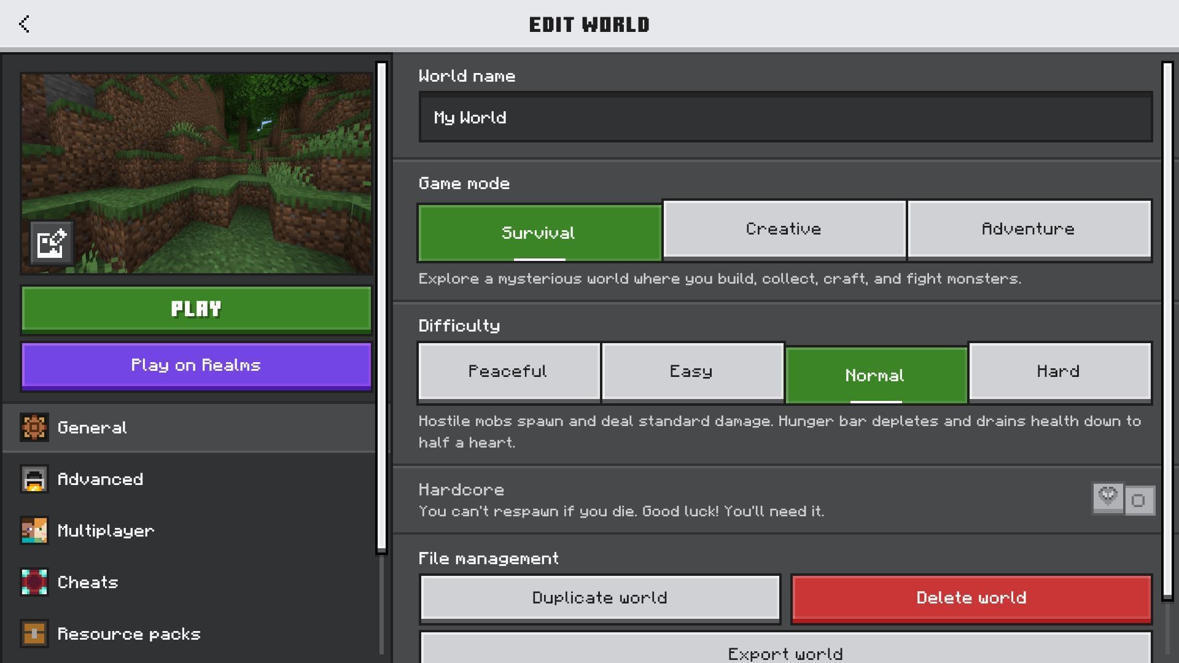Image resolution: width=1179 pixels, height=663 pixels.
Task: Choose Easy difficulty
Action: [x=691, y=371]
